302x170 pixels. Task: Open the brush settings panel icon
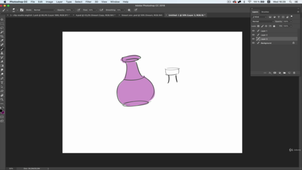22,10
